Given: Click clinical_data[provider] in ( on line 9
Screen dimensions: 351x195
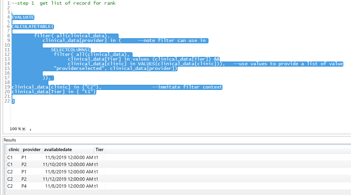Looking at the screenshot, I should [x=82, y=41].
